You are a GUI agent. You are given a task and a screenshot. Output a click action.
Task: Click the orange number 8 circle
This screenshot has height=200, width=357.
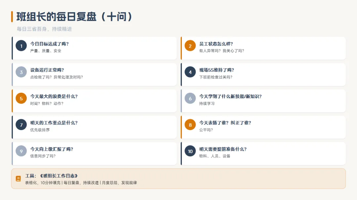190,125
